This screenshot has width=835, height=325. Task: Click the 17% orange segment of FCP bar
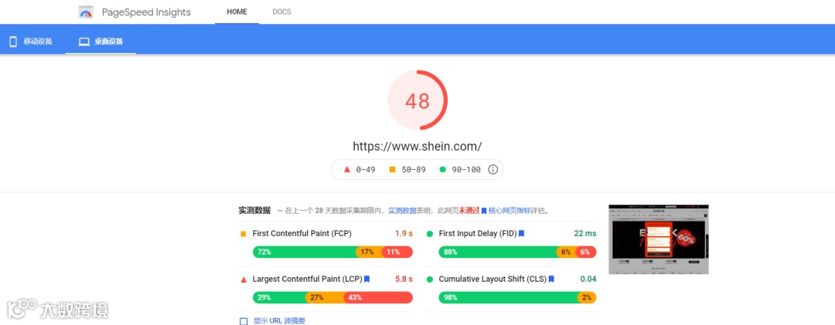(x=369, y=252)
